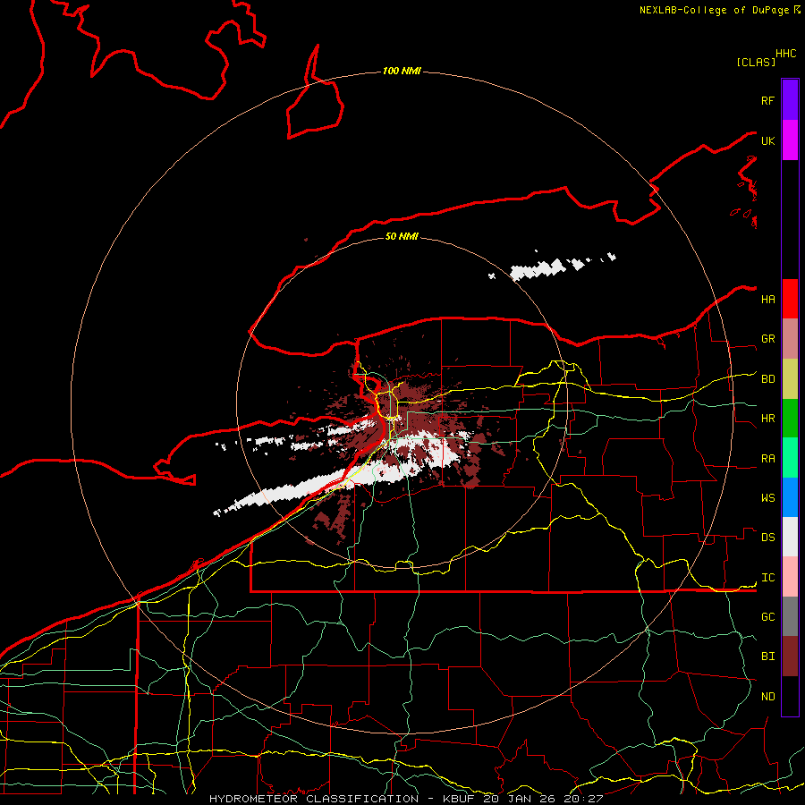Click the "20:27" timestamp text
The width and height of the screenshot is (805, 805).
(x=583, y=799)
